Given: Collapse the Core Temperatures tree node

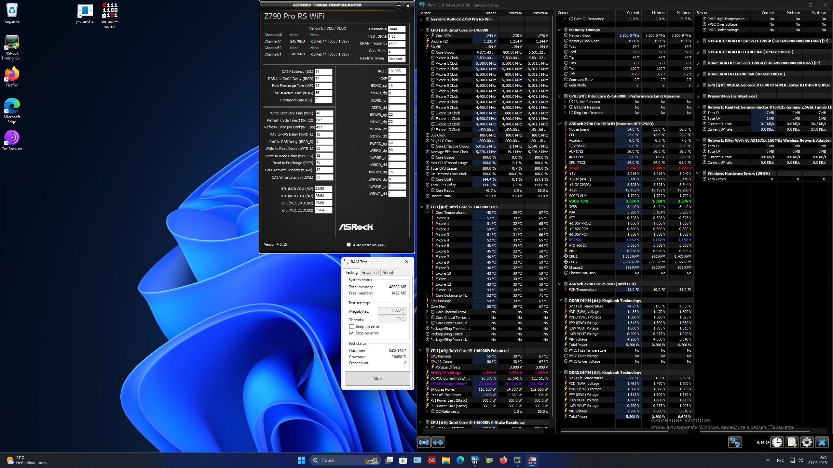Looking at the screenshot, I should pyautogui.click(x=427, y=213).
